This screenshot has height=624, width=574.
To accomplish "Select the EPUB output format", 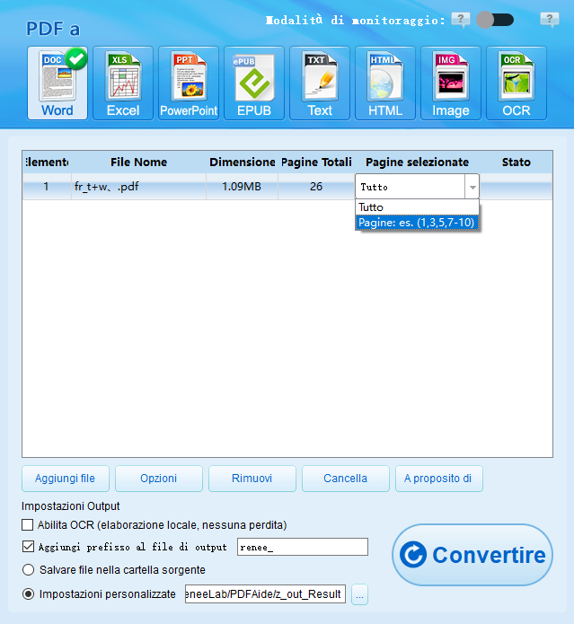I will click(x=254, y=83).
